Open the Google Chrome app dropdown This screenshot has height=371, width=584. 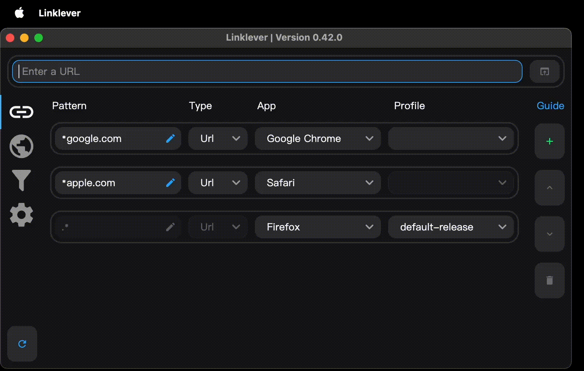pos(318,138)
